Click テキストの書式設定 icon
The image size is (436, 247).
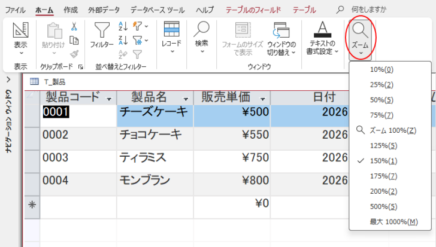point(322,29)
